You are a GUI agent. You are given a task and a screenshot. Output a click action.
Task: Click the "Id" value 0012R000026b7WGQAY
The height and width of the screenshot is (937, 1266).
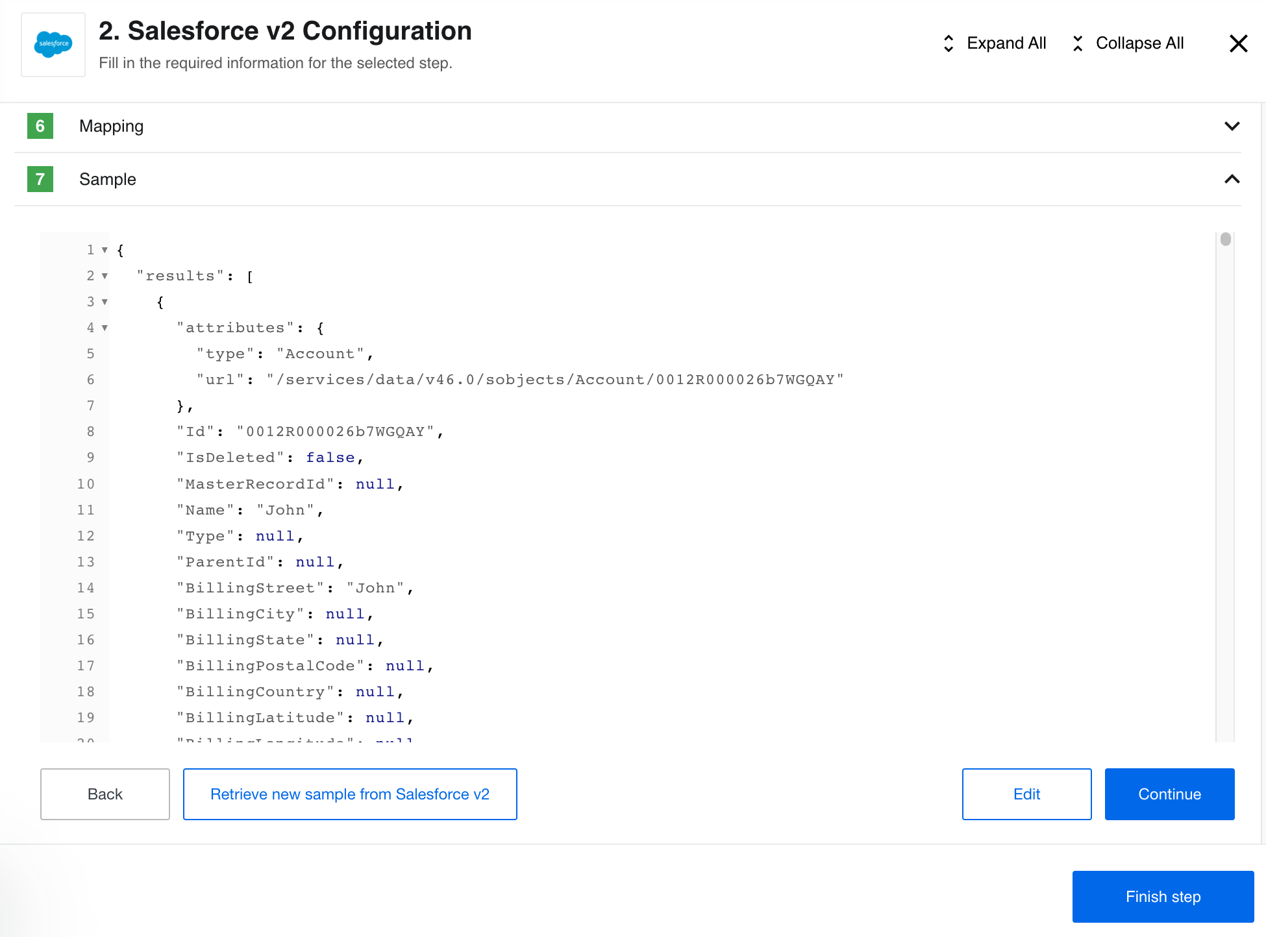[x=335, y=432]
